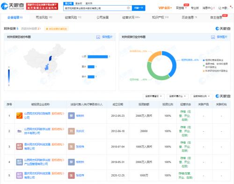Screen dimensions: 234x184
Task: Click the date cell 2020-12-25
Action: point(118,176)
